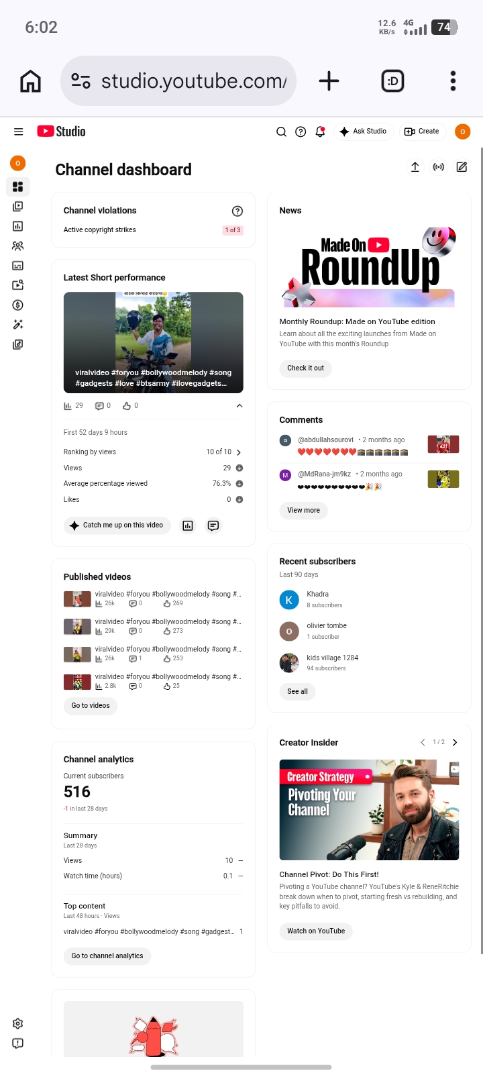Click See all subscribers button
This screenshot has height=1079, width=483.
[297, 691]
